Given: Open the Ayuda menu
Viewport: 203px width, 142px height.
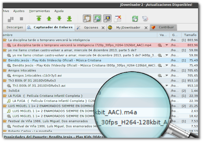Looking at the screenshot, I should click(59, 11).
